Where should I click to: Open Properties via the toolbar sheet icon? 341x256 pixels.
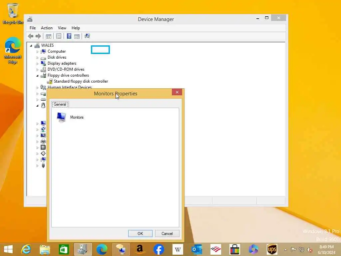[x=59, y=36]
